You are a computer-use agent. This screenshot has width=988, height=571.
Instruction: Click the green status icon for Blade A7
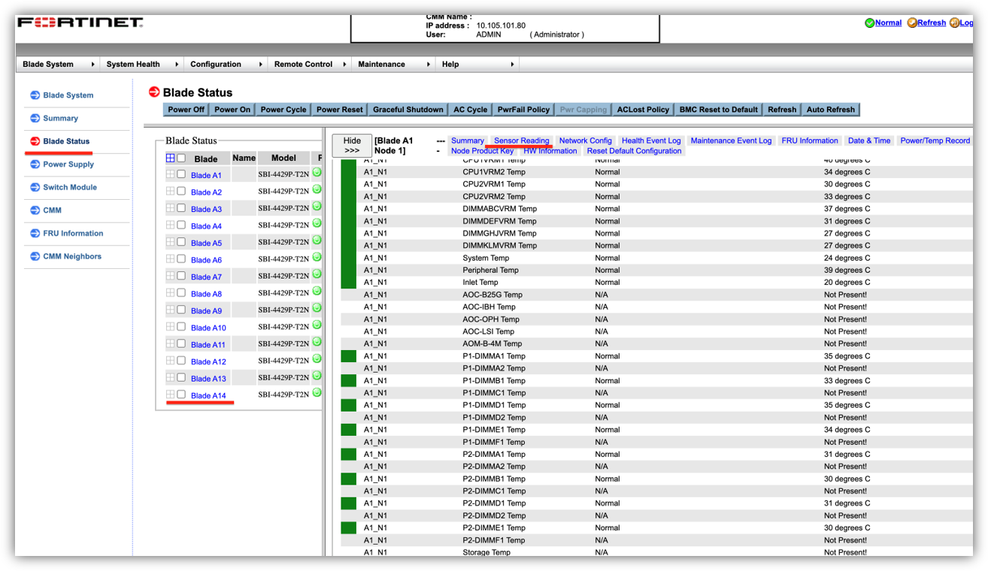click(x=317, y=273)
